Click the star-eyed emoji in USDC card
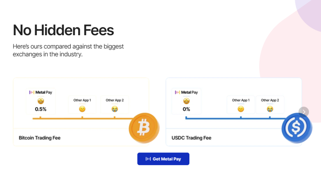This screenshot has height=174, width=321. click(186, 101)
